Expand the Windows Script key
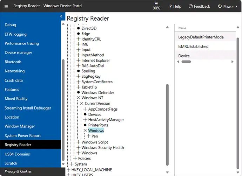 [x=79, y=142]
